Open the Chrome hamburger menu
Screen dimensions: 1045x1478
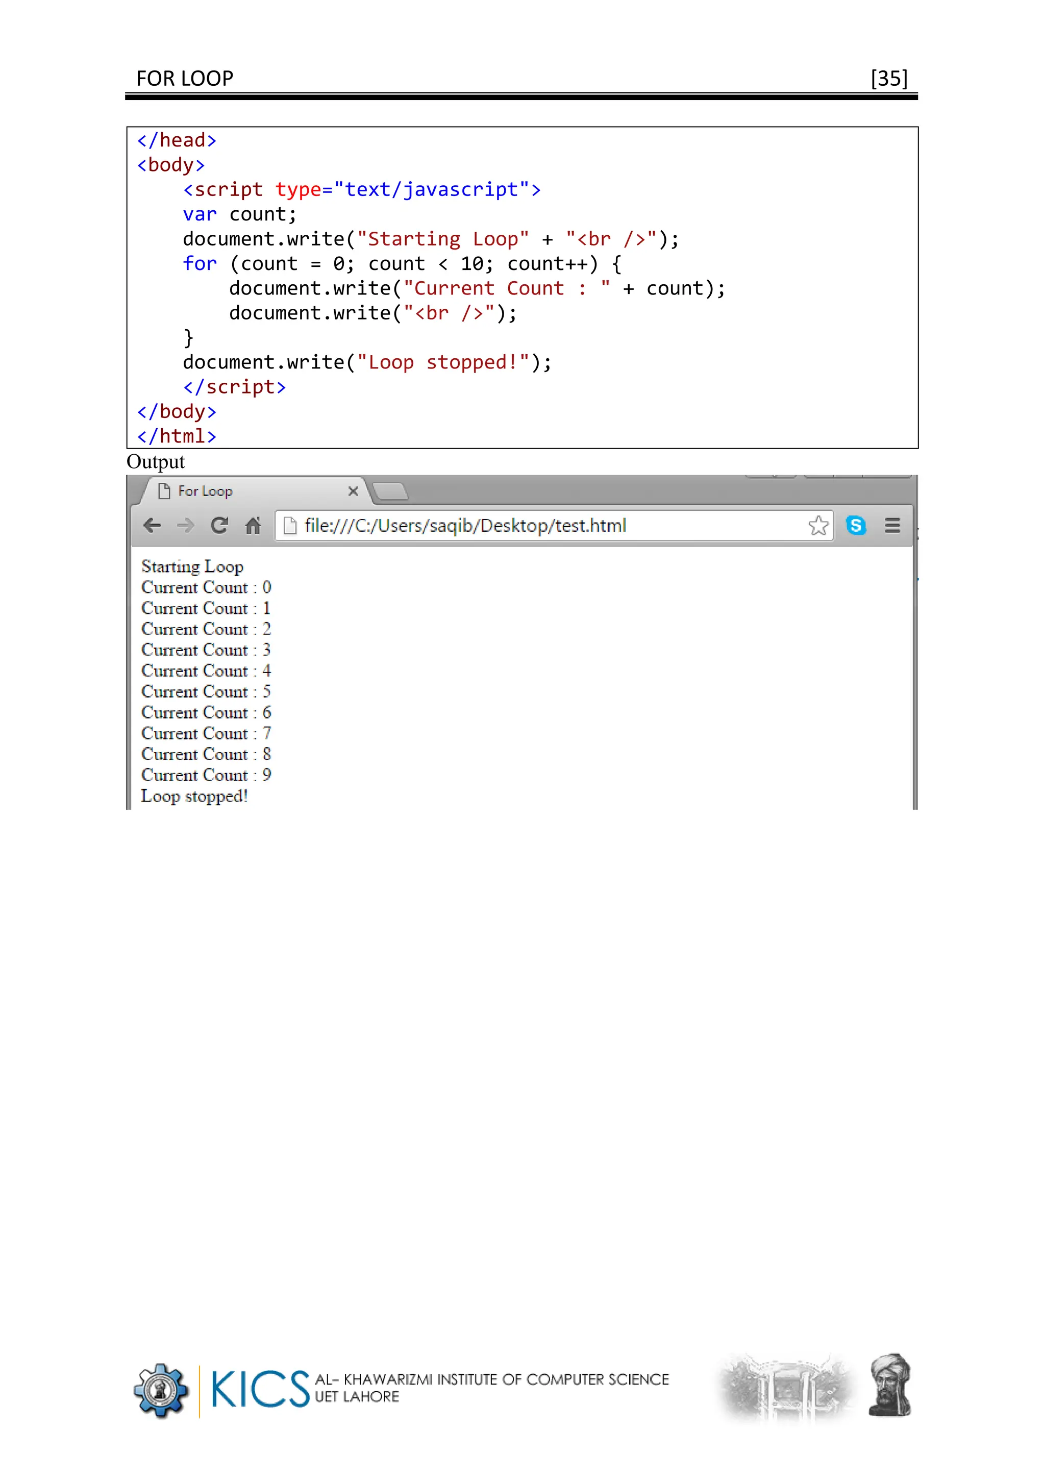(x=892, y=525)
